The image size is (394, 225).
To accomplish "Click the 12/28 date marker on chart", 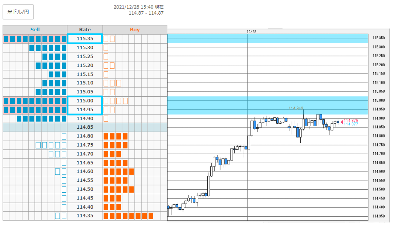I will click(251, 32).
